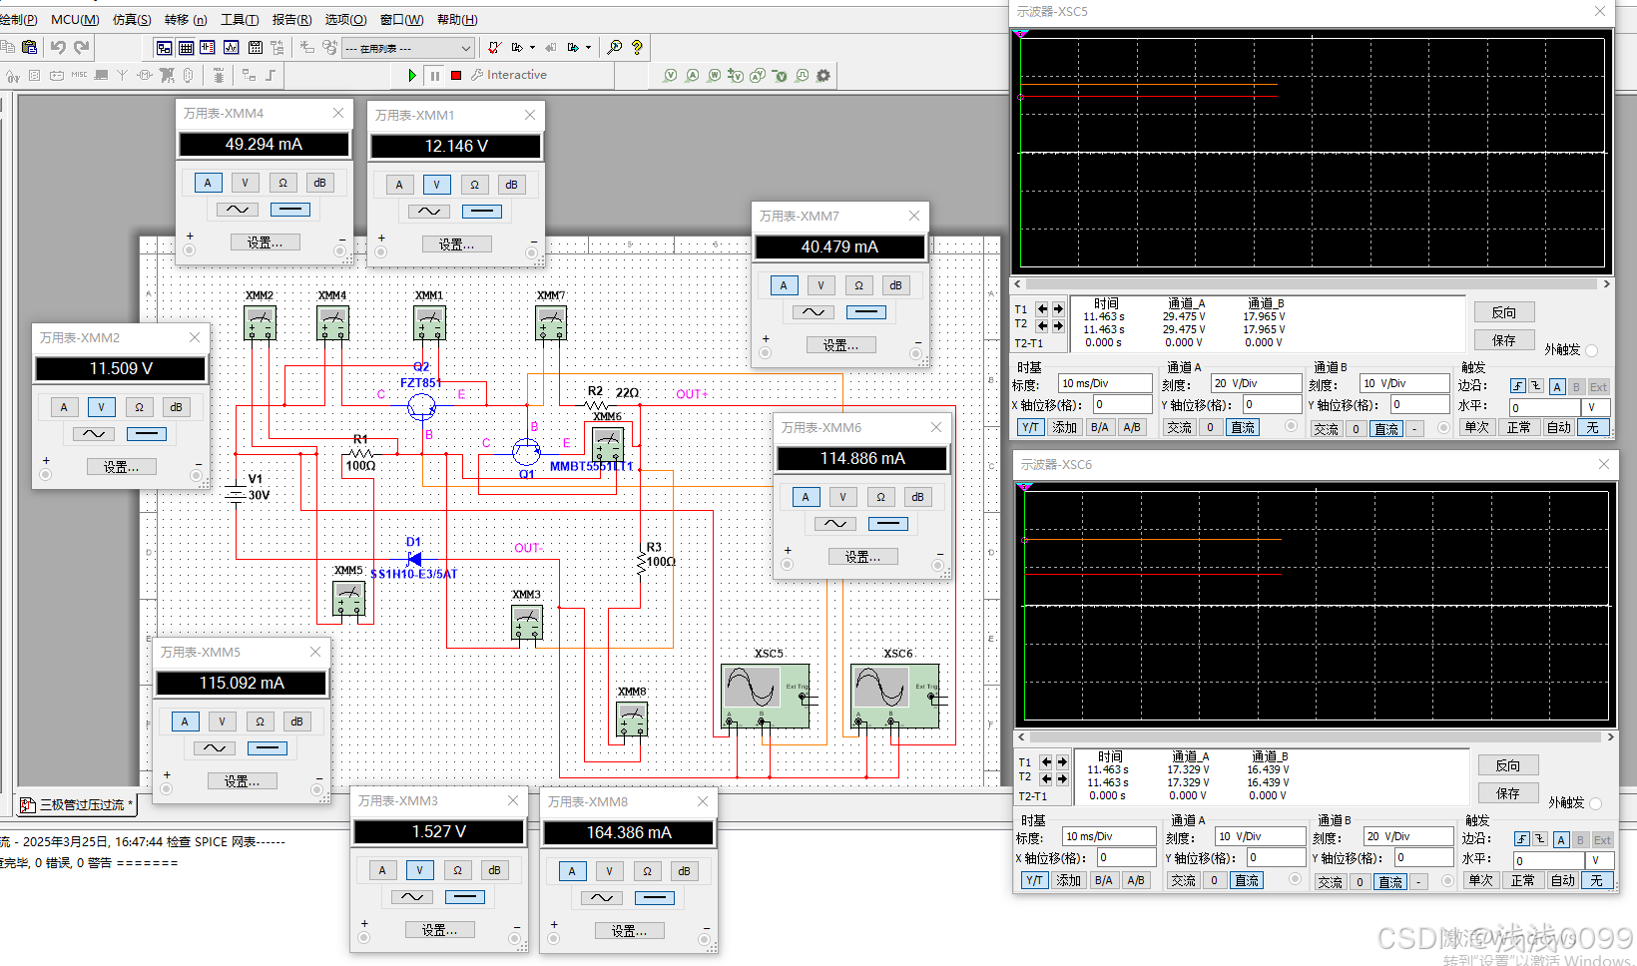Open the 报告(R) reports menu
Viewport: 1637px width, 966px height.
pyautogui.click(x=291, y=19)
